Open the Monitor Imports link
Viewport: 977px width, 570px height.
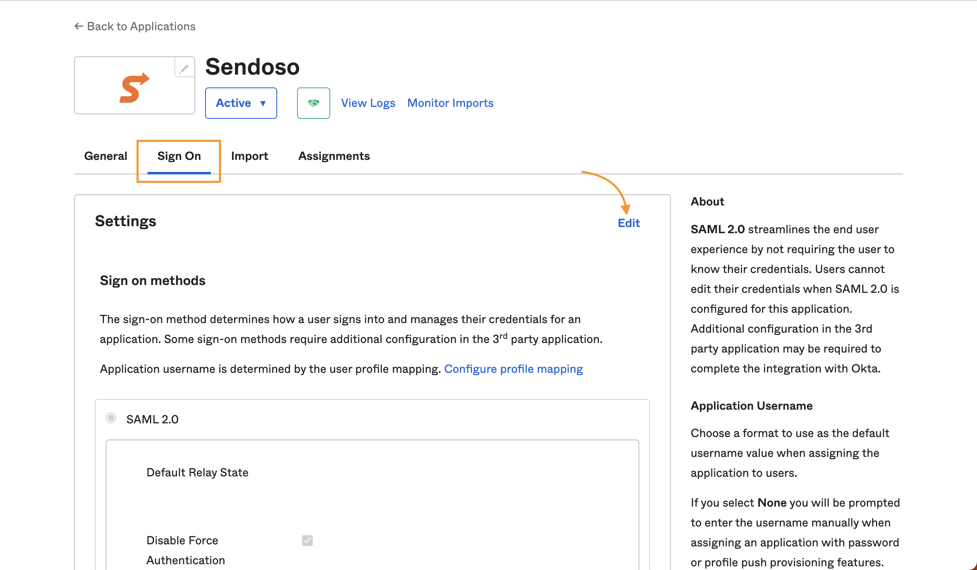[450, 103]
